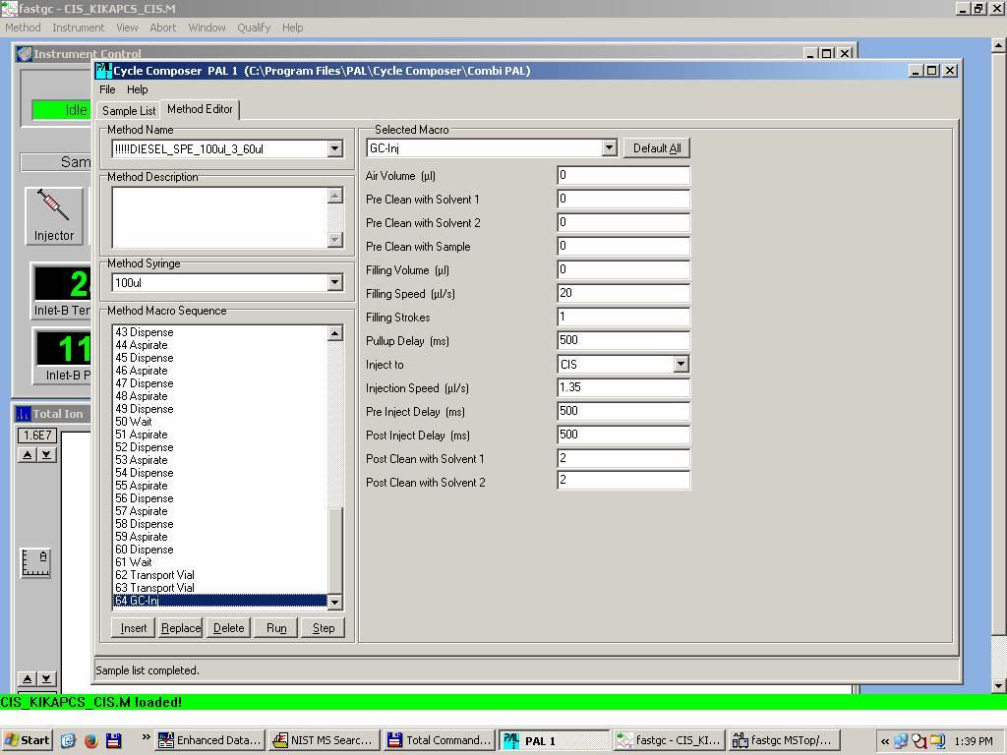Click the Air Volume input field
The height and width of the screenshot is (755, 1007).
pyautogui.click(x=623, y=175)
